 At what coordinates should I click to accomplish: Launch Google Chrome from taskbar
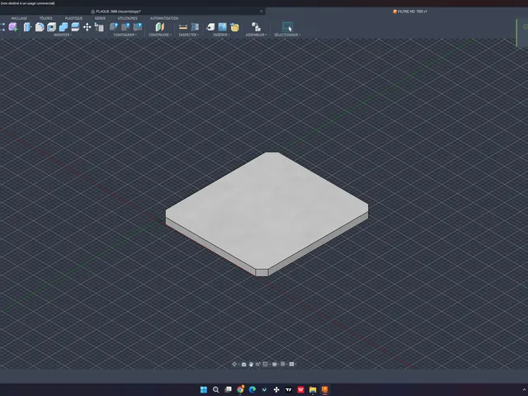coord(240,389)
